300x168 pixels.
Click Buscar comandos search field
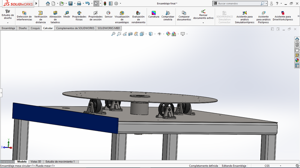point(239,3)
